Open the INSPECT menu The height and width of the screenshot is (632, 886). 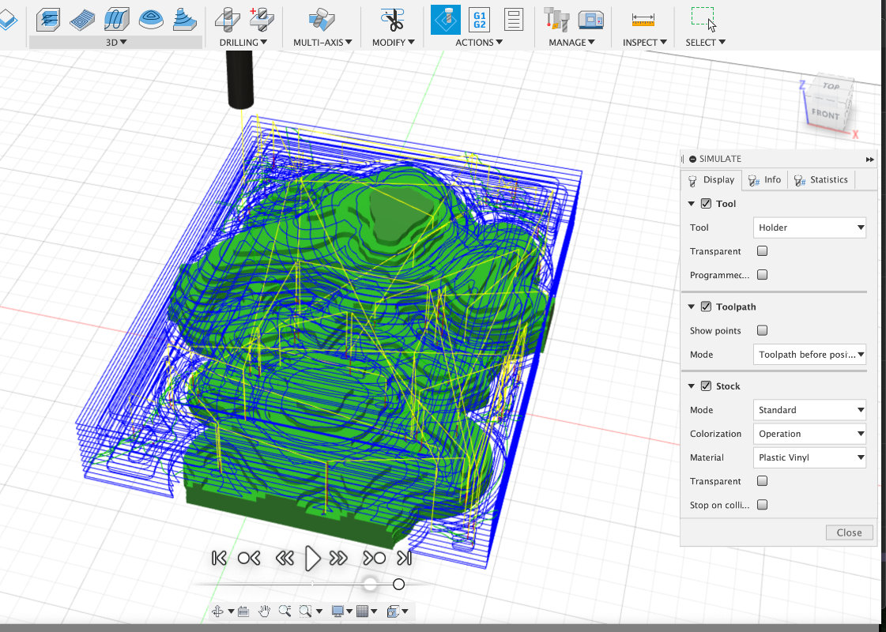click(645, 43)
